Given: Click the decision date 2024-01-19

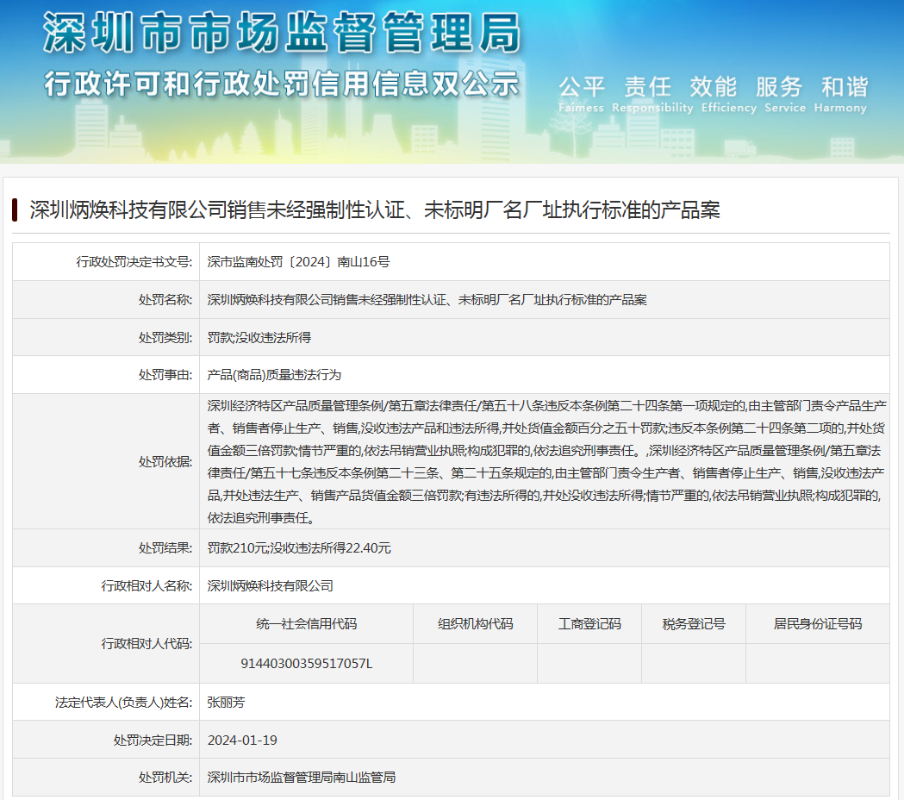Looking at the screenshot, I should 242,740.
